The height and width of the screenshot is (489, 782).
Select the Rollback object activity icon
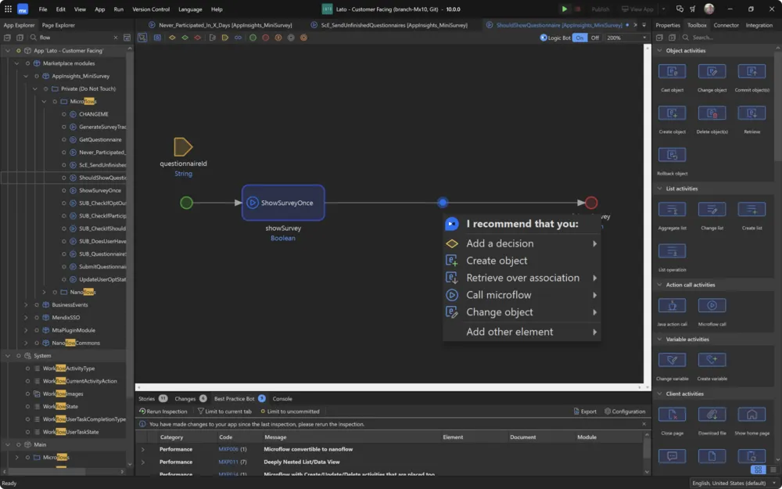coord(672,155)
